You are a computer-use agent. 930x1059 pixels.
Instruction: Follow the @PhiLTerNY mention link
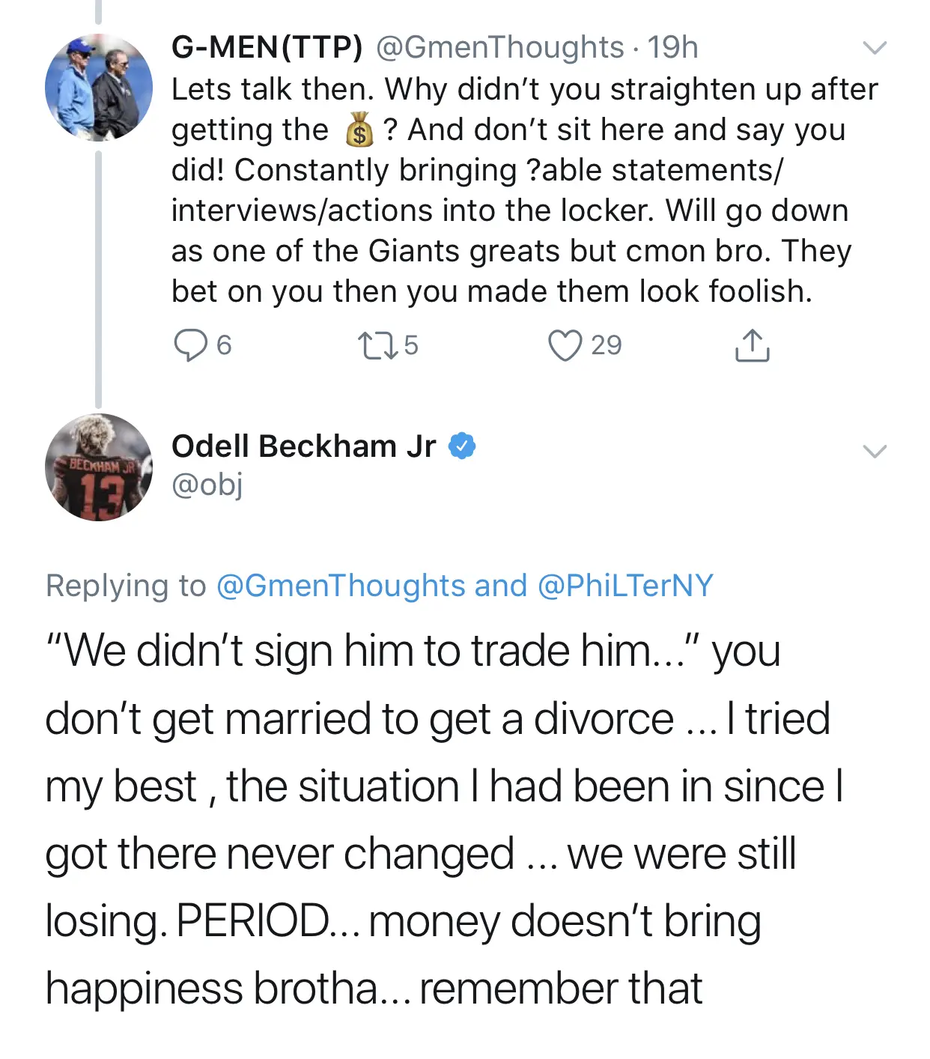click(x=625, y=586)
